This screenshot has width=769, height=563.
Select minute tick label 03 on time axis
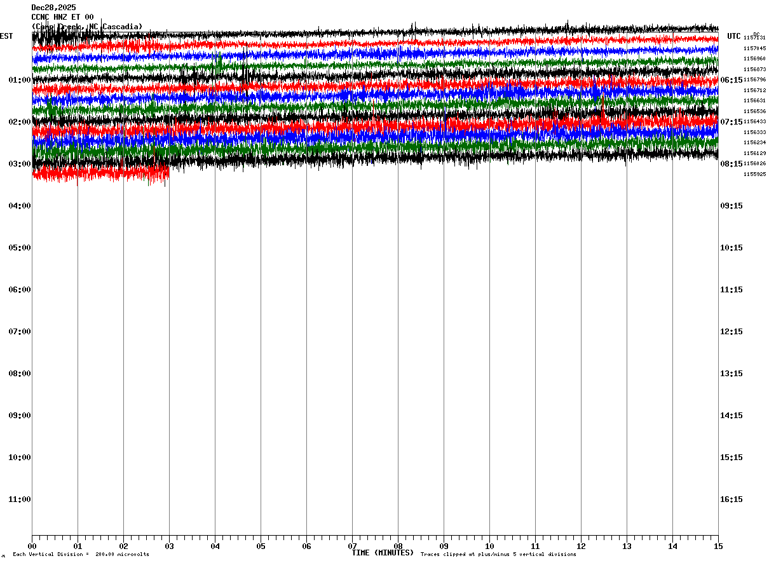pyautogui.click(x=169, y=546)
